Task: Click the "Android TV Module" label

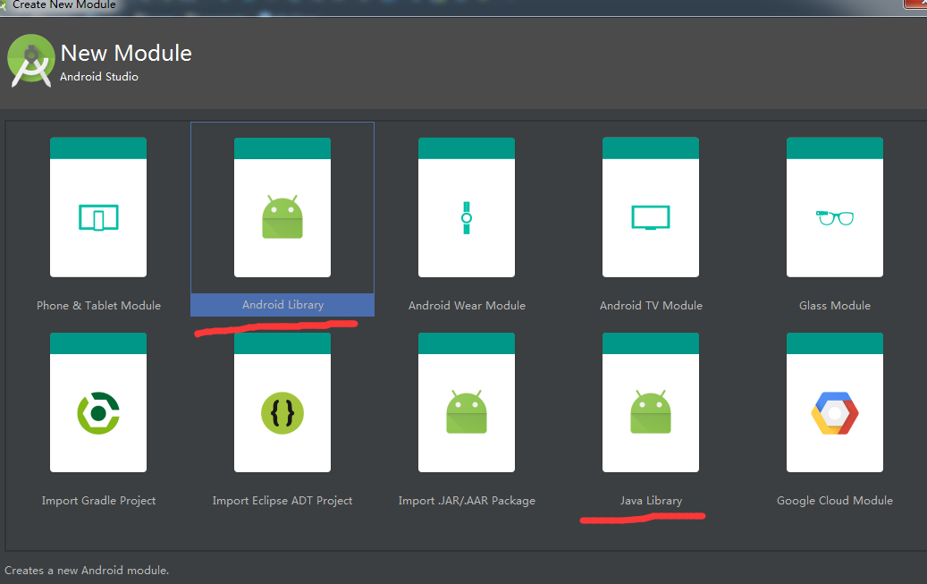Action: tap(651, 305)
